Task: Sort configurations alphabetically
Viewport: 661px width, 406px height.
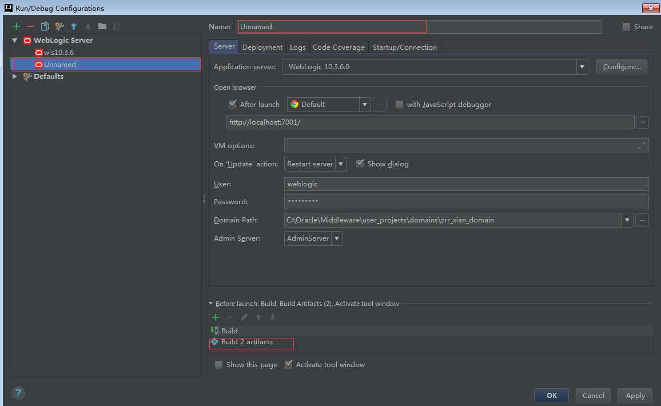Action: pyautogui.click(x=117, y=26)
